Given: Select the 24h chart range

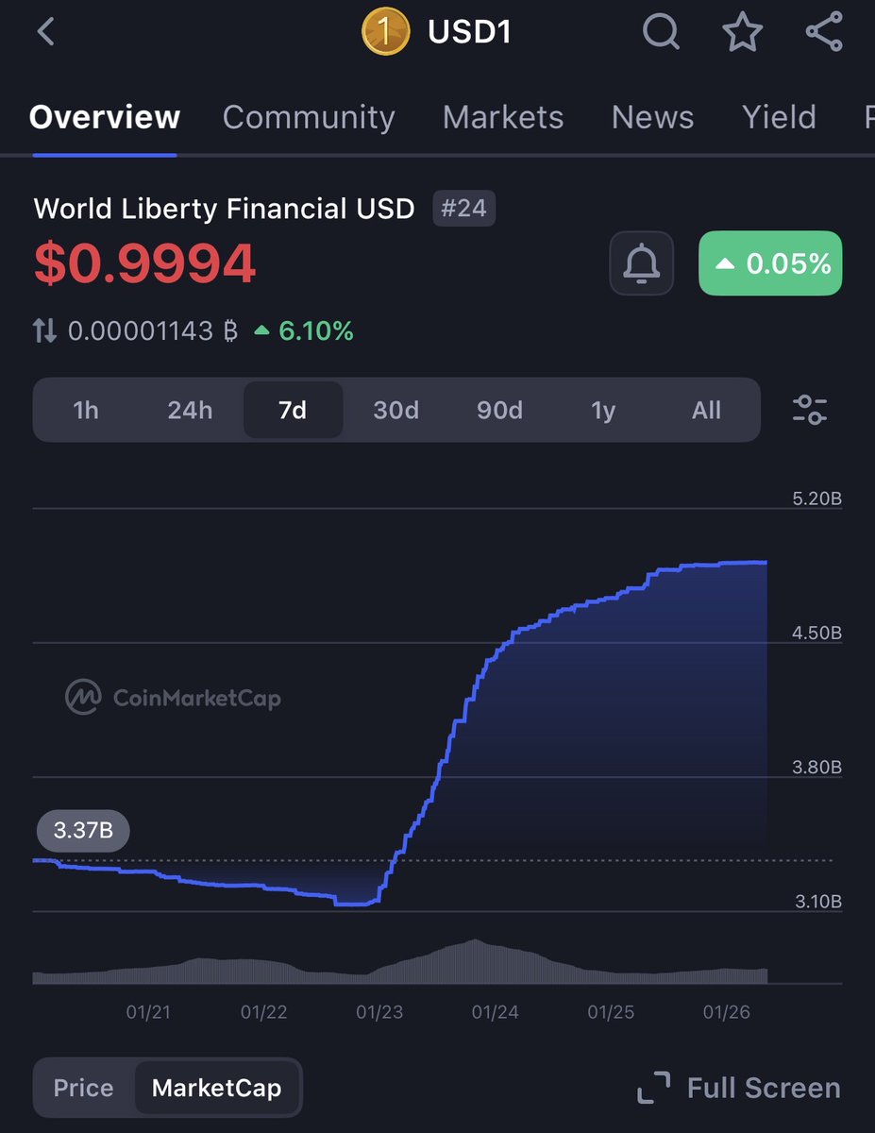Looking at the screenshot, I should coord(190,411).
